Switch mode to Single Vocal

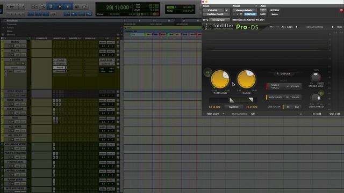(275, 86)
